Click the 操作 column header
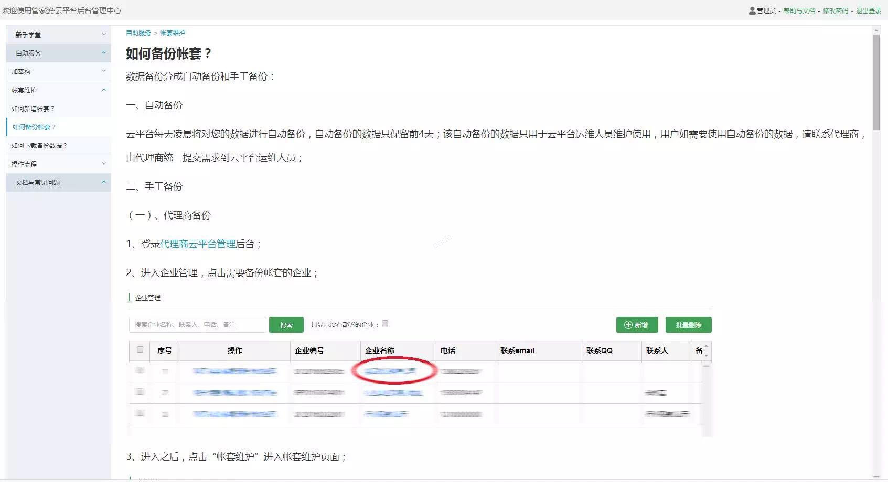The image size is (888, 482). point(235,350)
